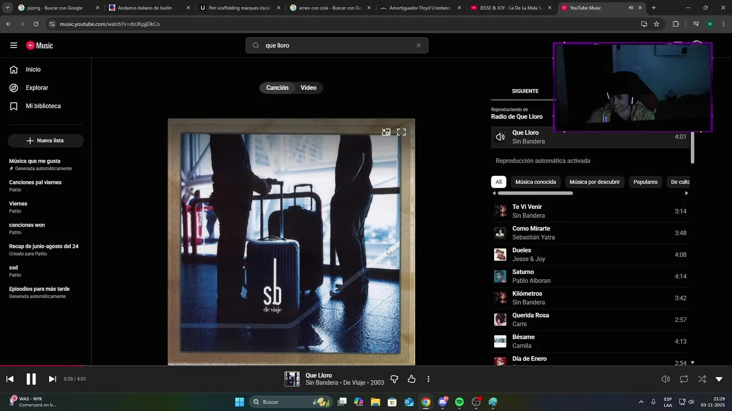Collapse the player page with arrow
Viewport: 732px width, 411px height.
719,379
